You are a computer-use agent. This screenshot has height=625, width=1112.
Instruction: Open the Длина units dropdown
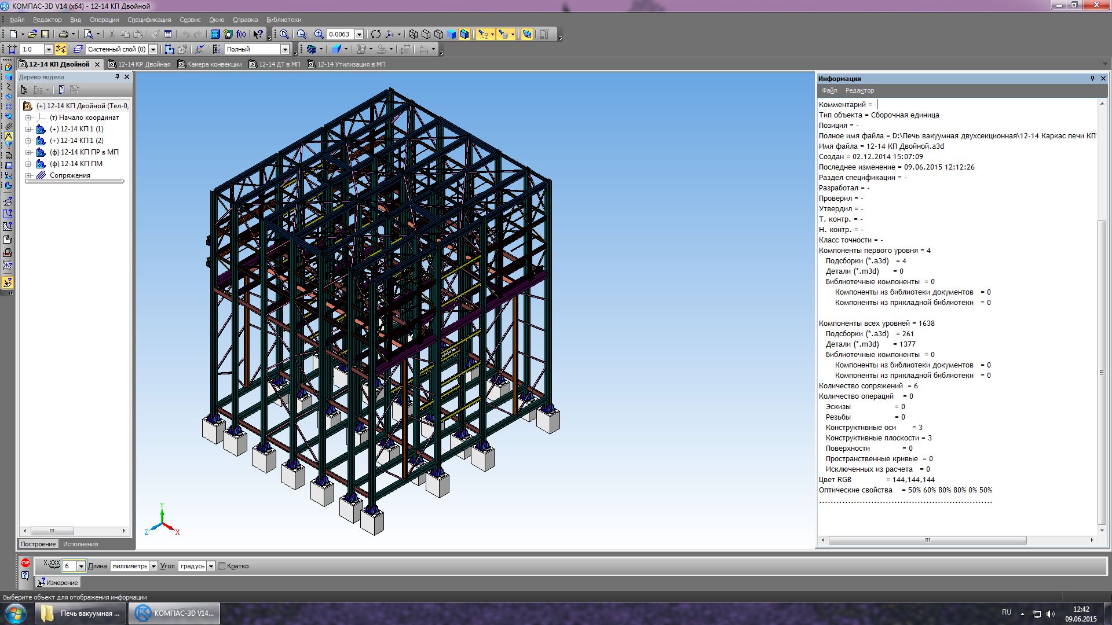pos(153,566)
